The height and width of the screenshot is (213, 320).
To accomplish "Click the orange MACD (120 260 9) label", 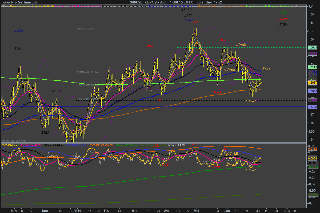I will (99, 145).
